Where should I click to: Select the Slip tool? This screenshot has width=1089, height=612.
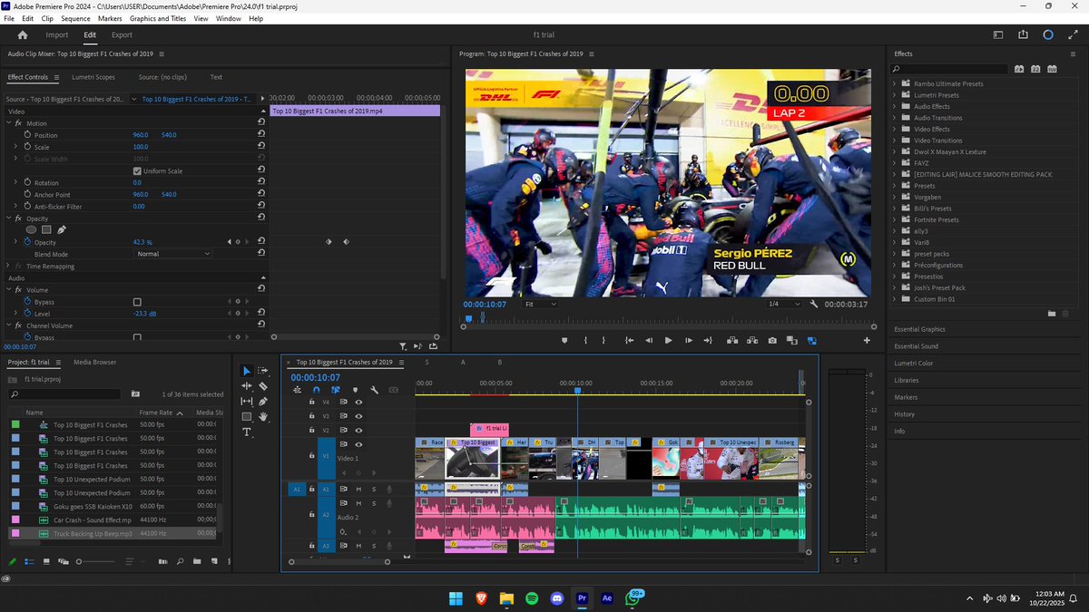(x=247, y=402)
